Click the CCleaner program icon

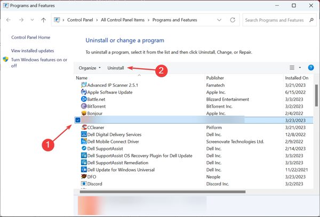(x=84, y=127)
